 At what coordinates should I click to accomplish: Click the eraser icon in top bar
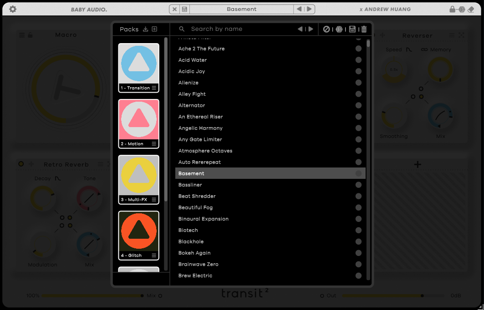(471, 10)
